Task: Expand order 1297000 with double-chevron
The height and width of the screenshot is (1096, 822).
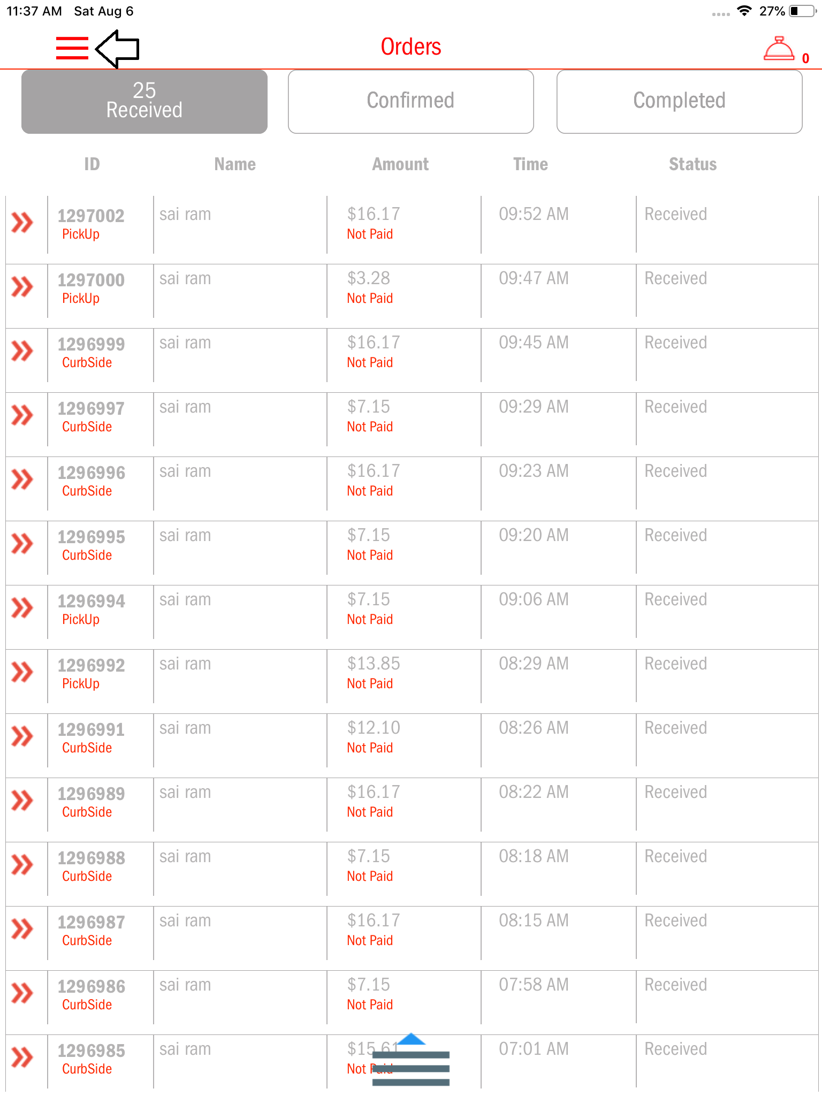Action: [x=22, y=287]
